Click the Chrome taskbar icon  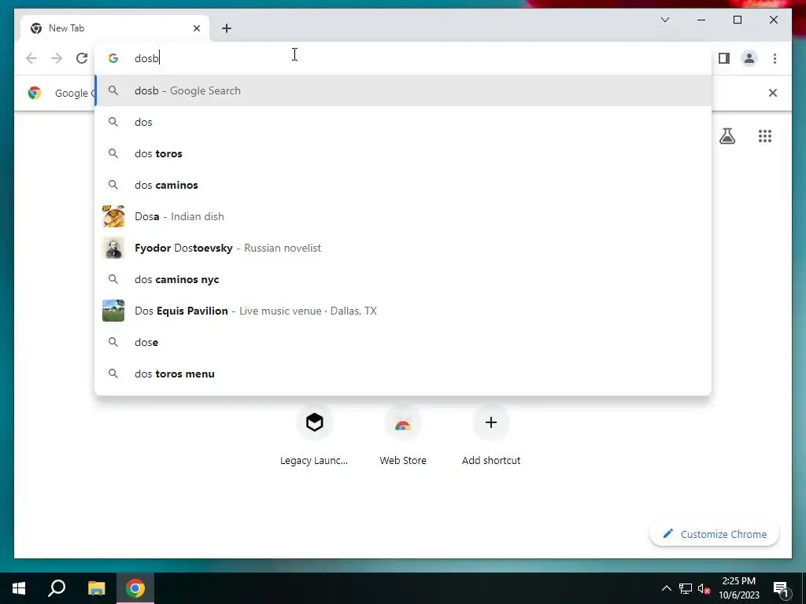pyautogui.click(x=135, y=588)
